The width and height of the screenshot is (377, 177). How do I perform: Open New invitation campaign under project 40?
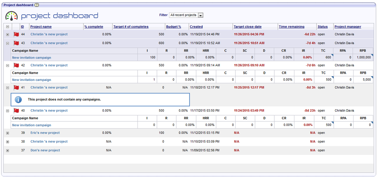coord(31,125)
